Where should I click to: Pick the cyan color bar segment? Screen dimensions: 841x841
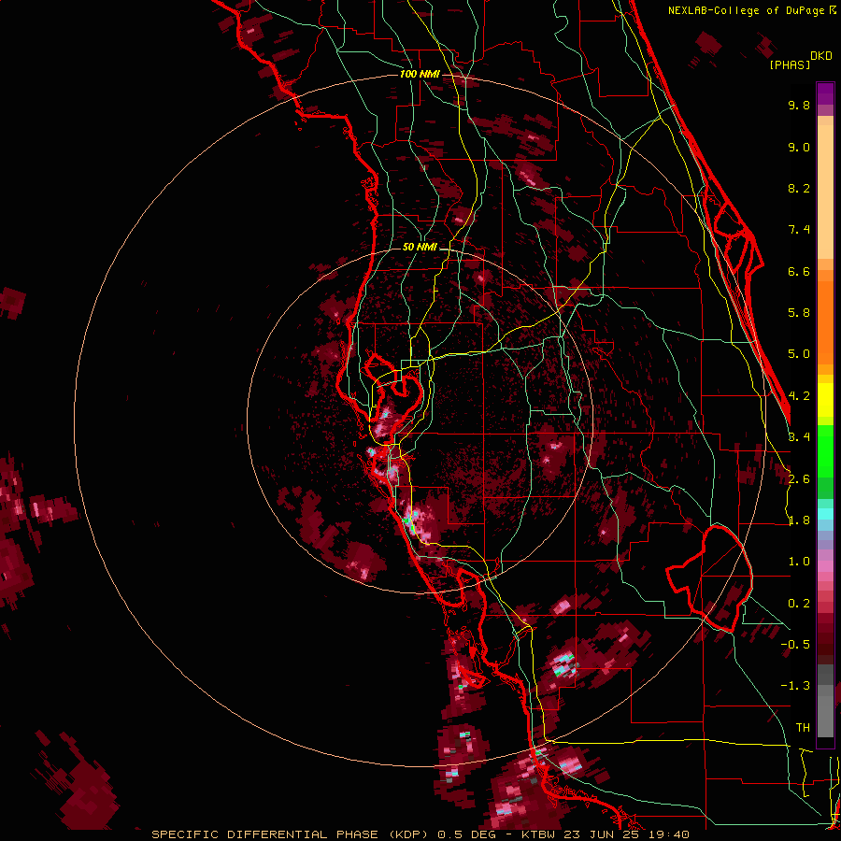point(825,514)
